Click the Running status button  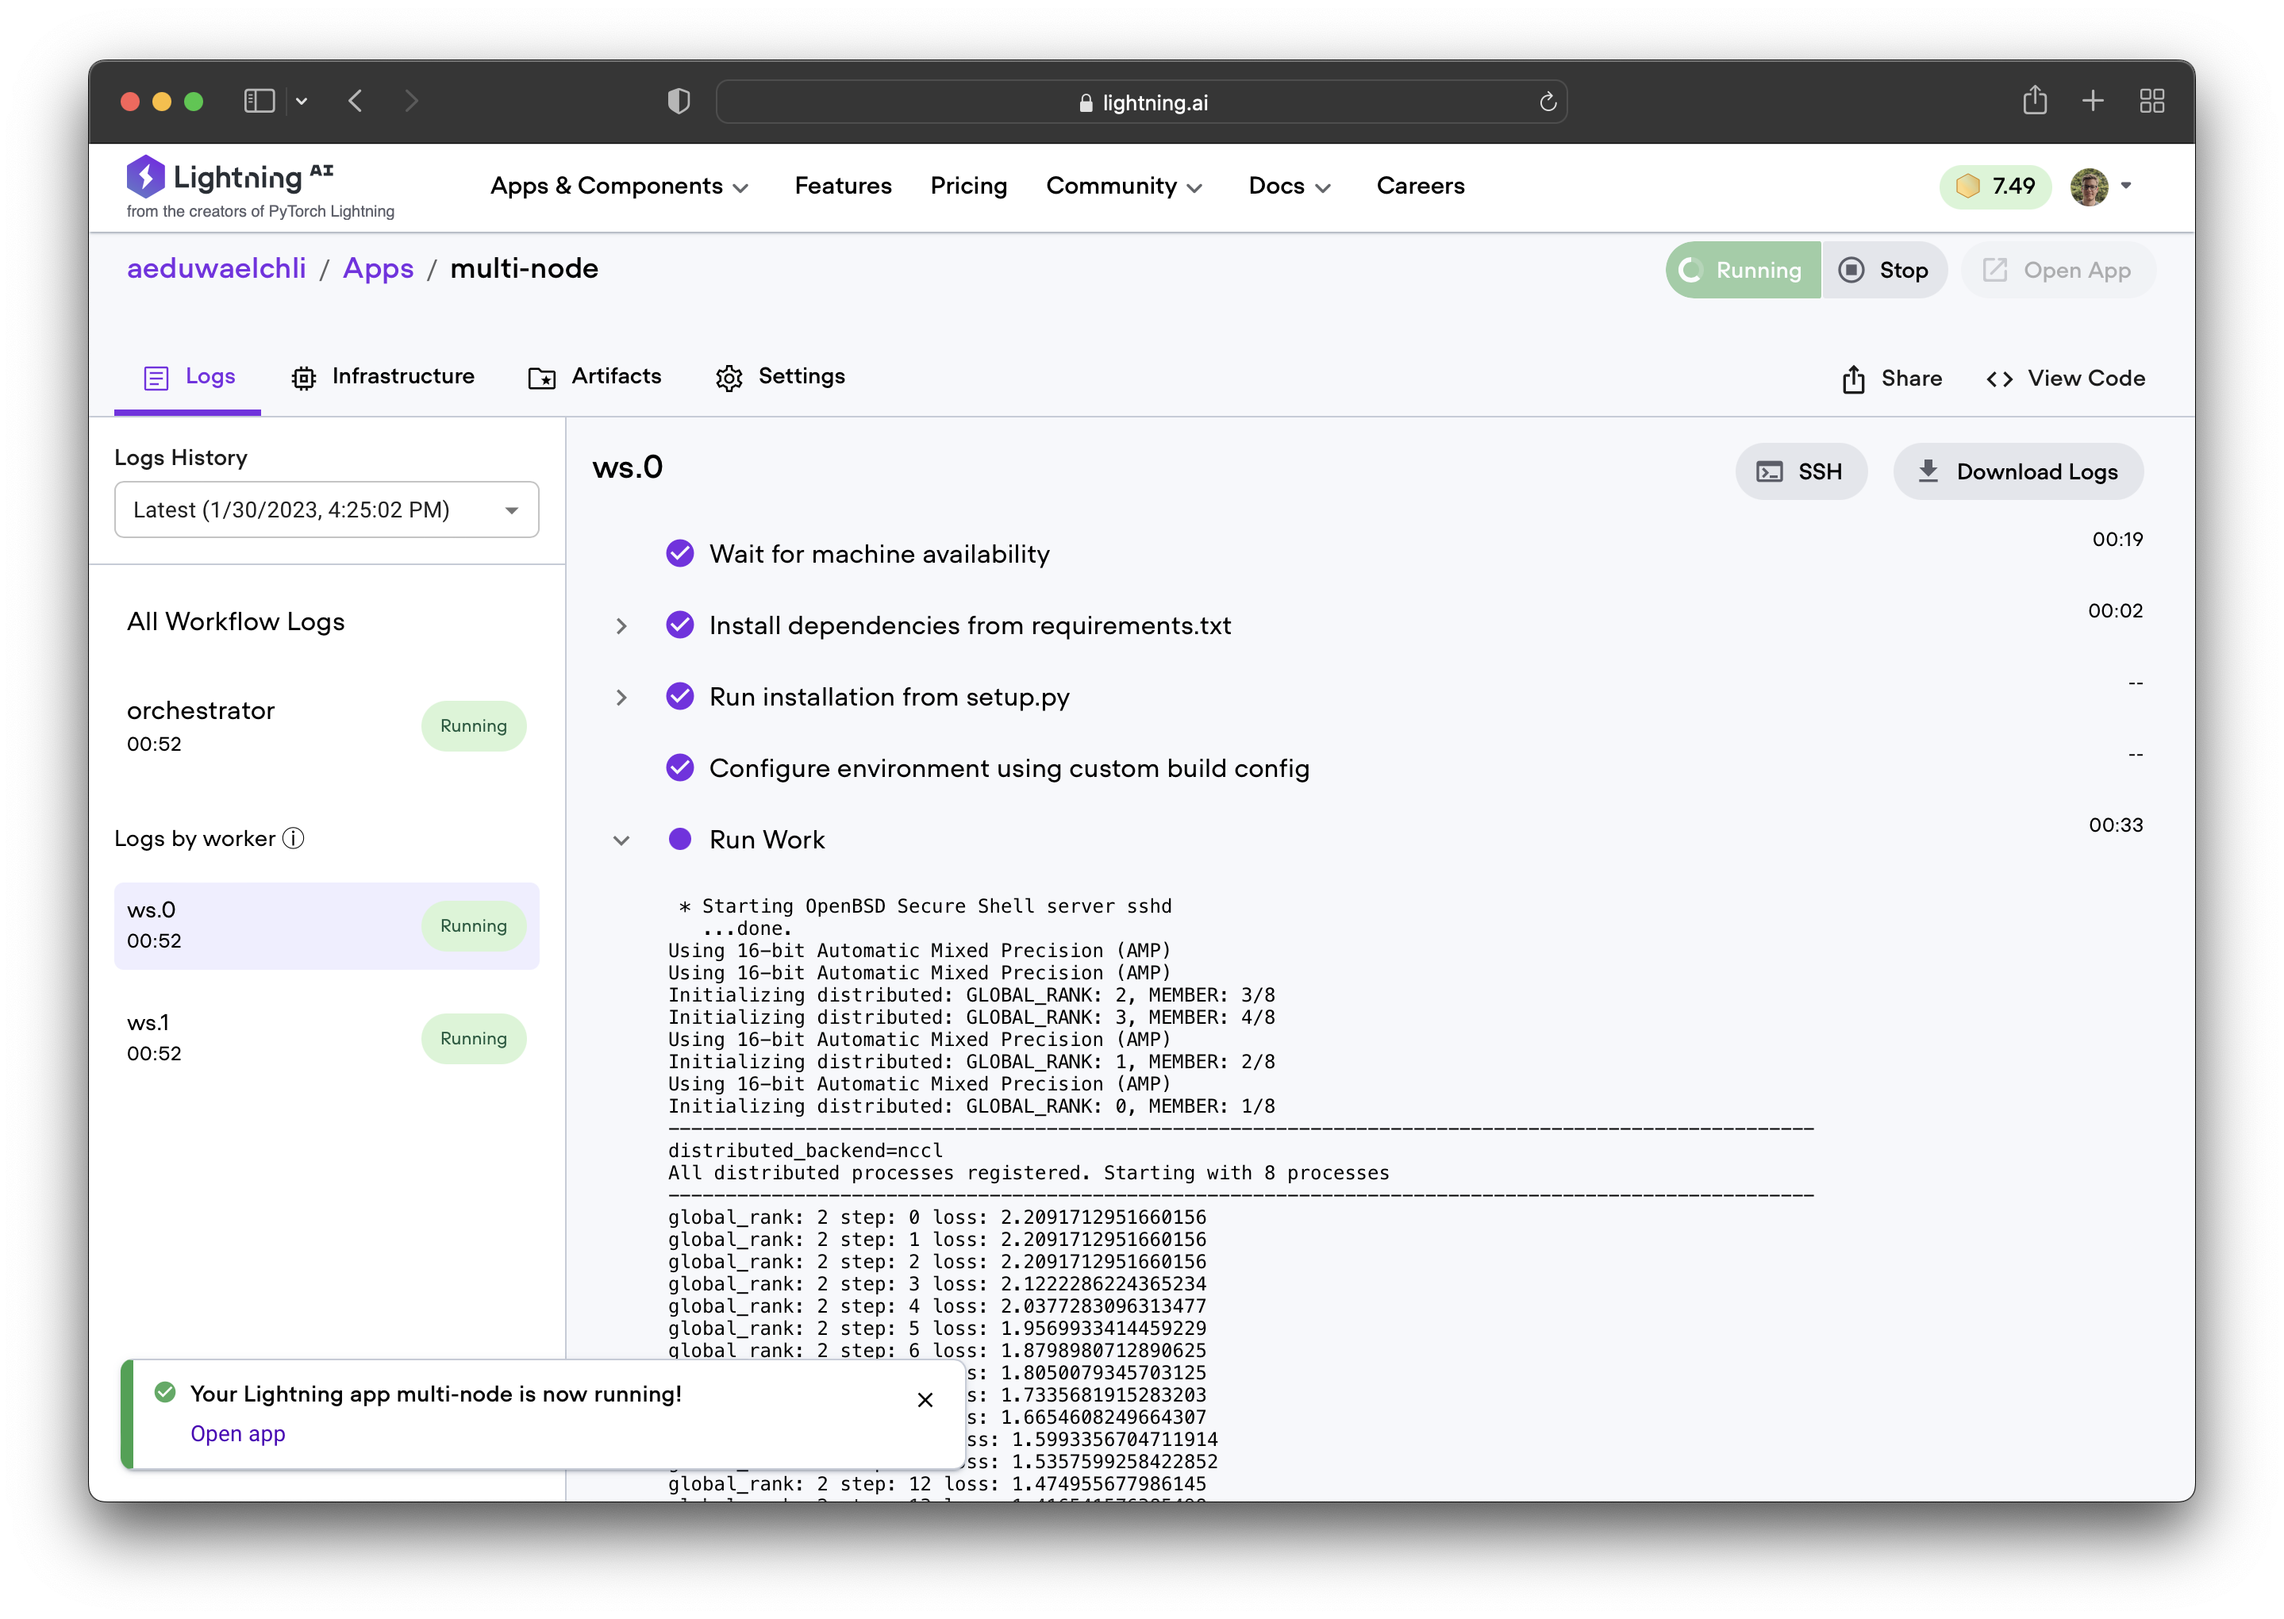(1743, 270)
